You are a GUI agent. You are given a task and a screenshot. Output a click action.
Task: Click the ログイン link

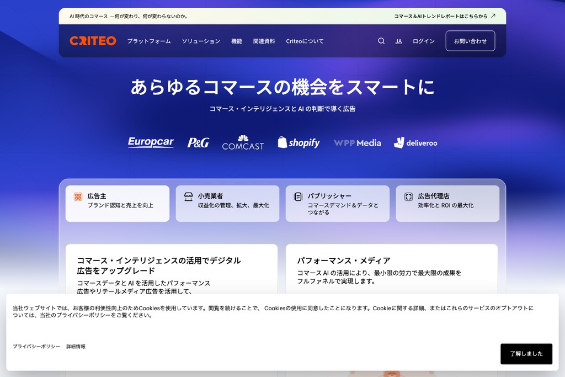coord(423,41)
